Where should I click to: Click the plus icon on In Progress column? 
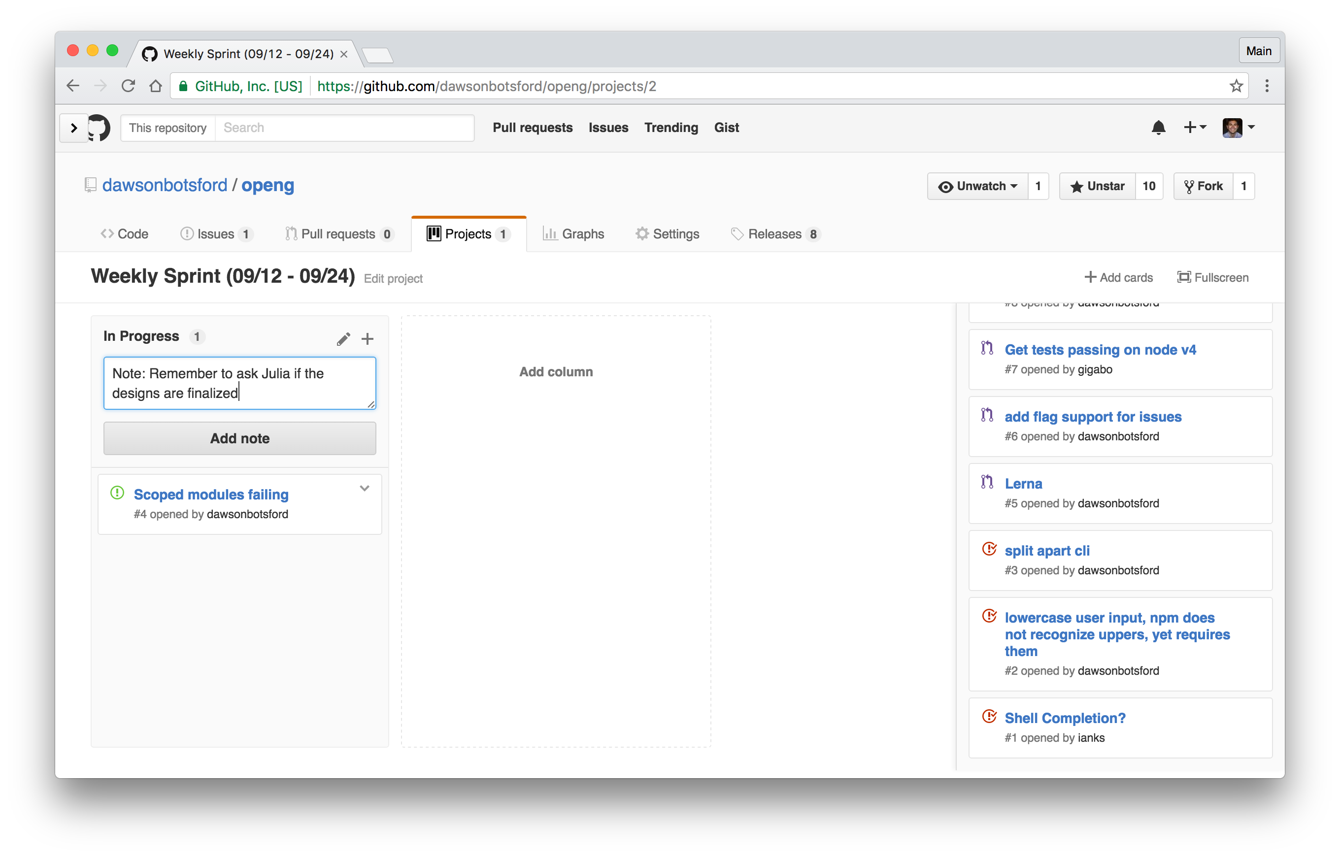click(368, 338)
